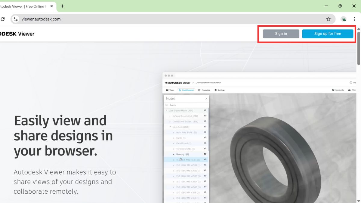Select the ISO 10642 M6 x 25:14 row
Screen dimensions: 361x203
tap(186, 182)
